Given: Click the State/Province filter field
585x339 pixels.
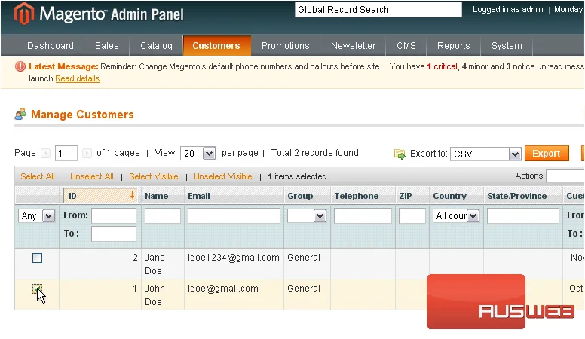Looking at the screenshot, I should 523,216.
